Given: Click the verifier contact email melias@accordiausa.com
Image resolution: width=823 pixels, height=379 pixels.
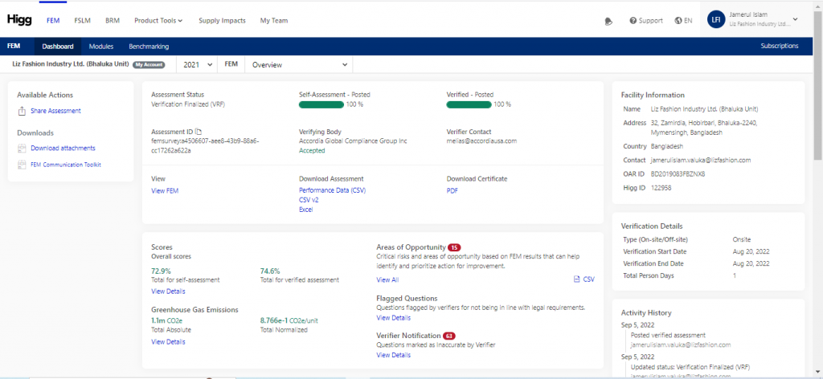Looking at the screenshot, I should click(482, 141).
